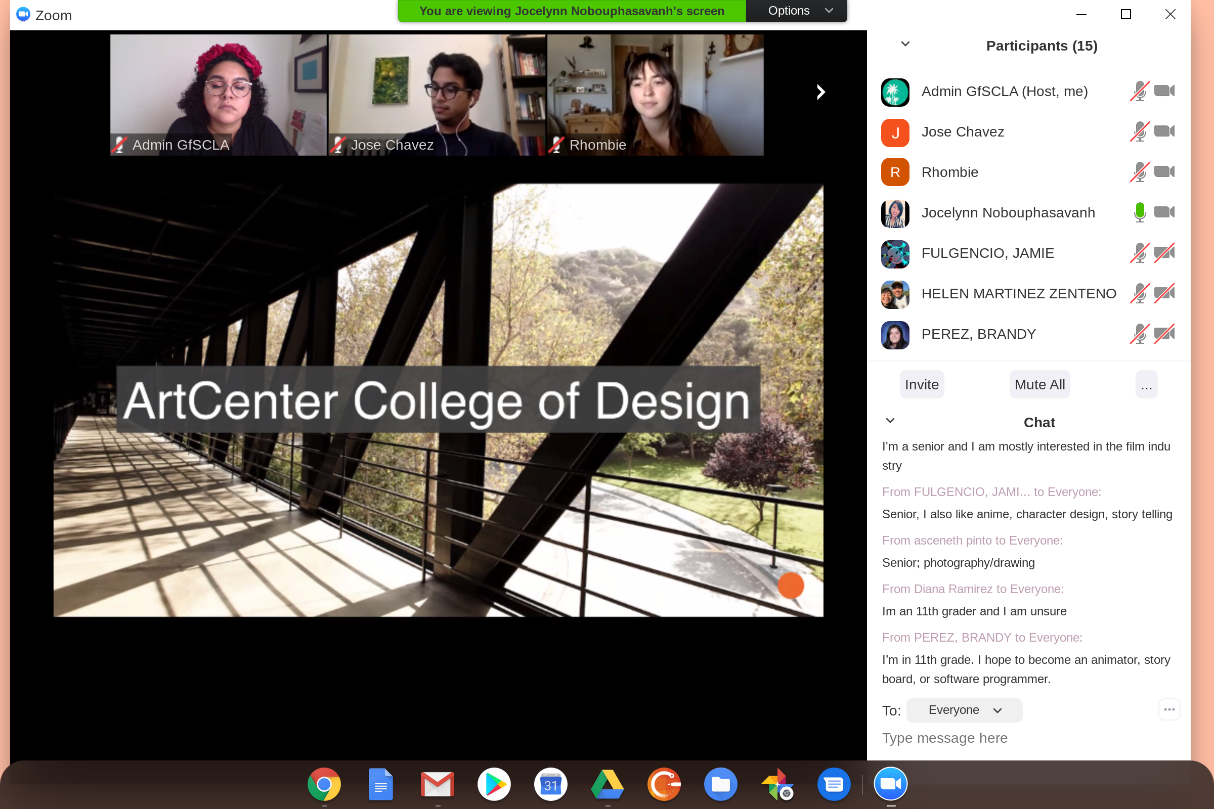This screenshot has width=1214, height=809.
Task: Open Files app from the shelf
Action: [x=720, y=785]
